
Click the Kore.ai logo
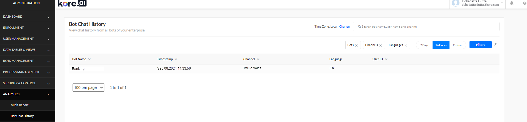point(72,3)
